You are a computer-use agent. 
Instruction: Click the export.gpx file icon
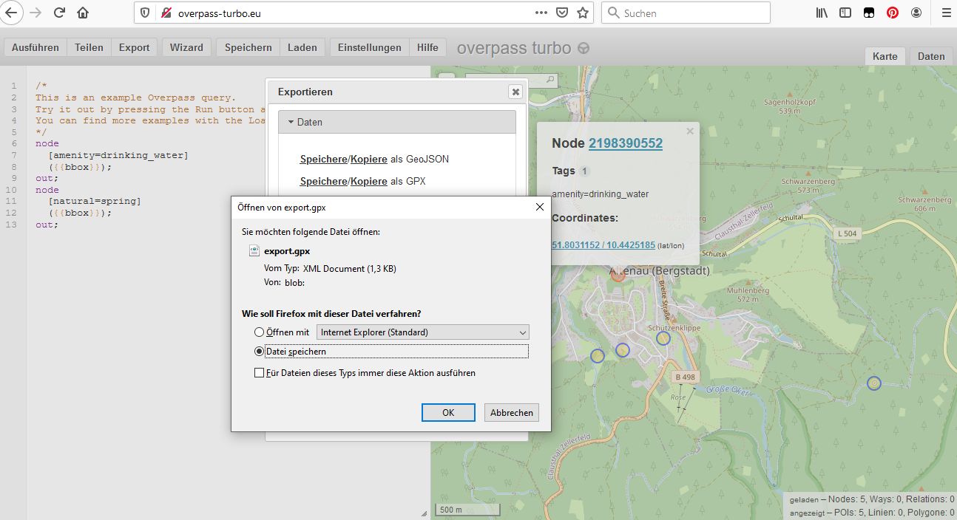coord(254,251)
